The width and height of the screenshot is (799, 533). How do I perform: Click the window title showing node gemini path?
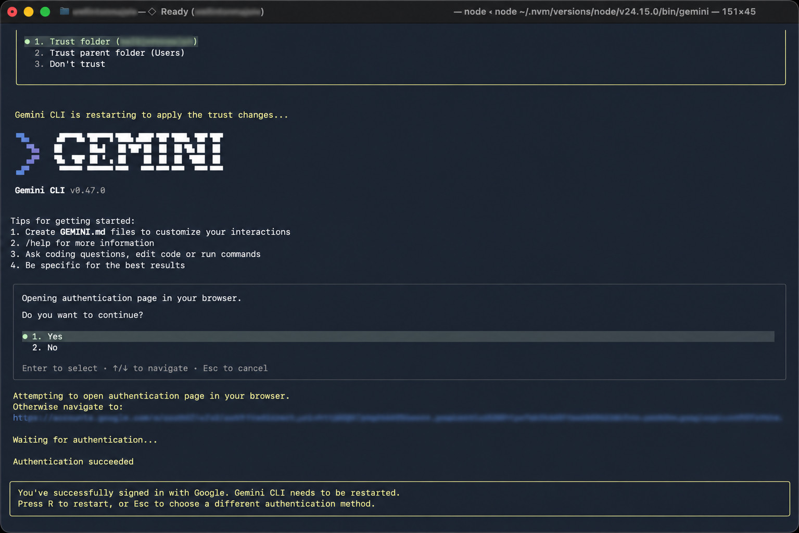(x=604, y=11)
